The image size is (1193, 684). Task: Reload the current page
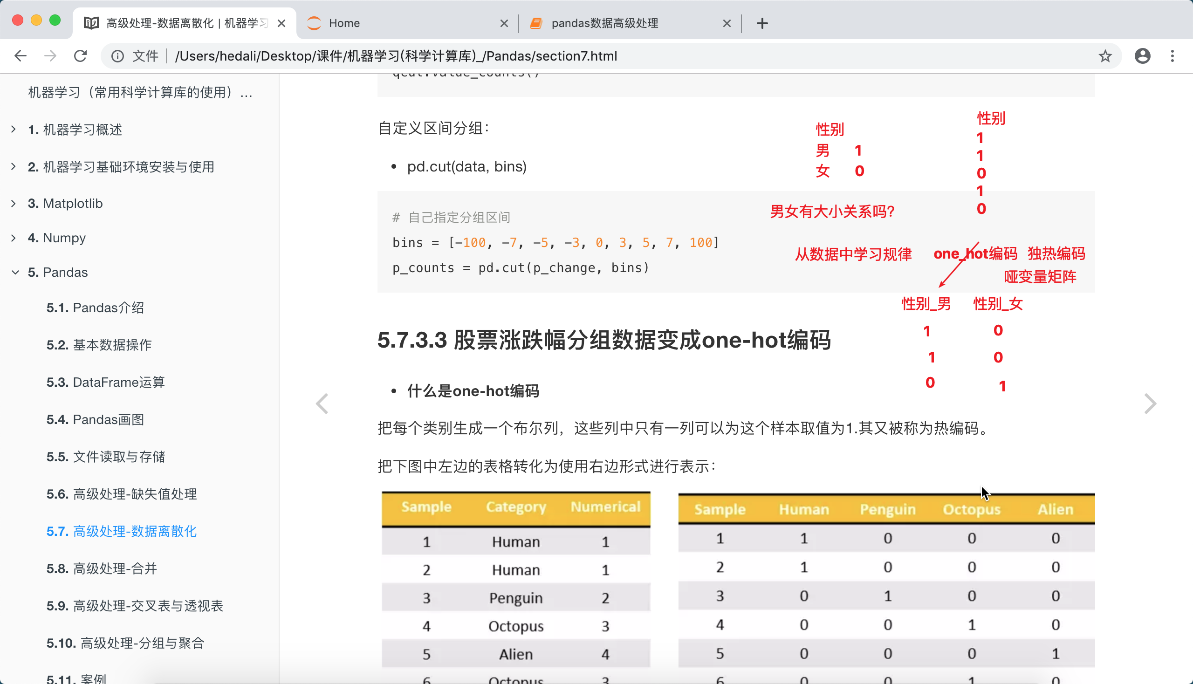[80, 56]
